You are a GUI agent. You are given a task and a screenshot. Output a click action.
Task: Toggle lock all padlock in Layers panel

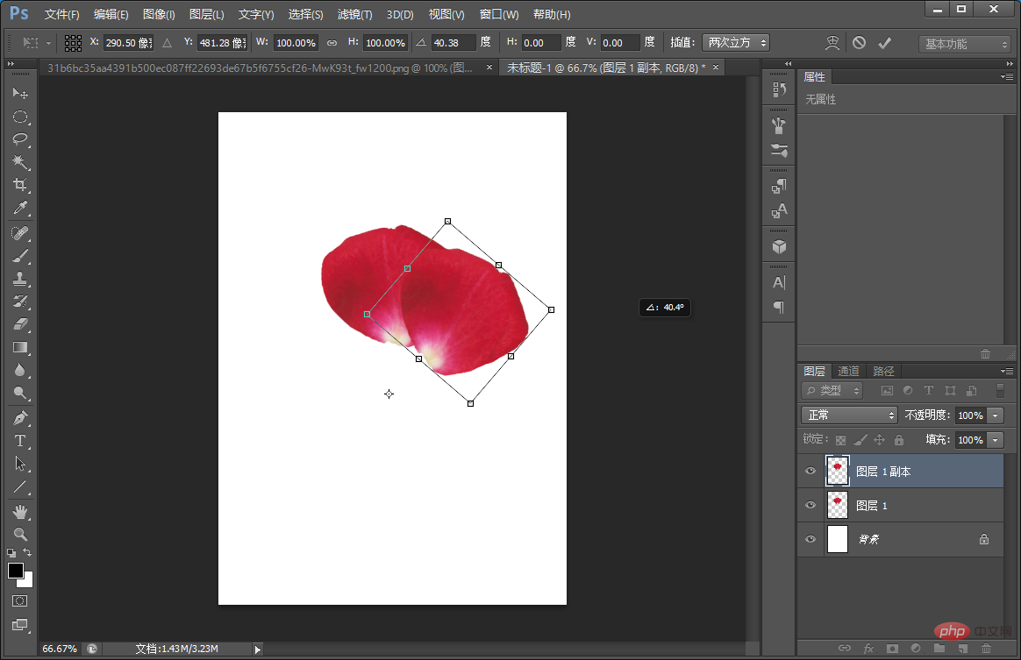[x=898, y=440]
